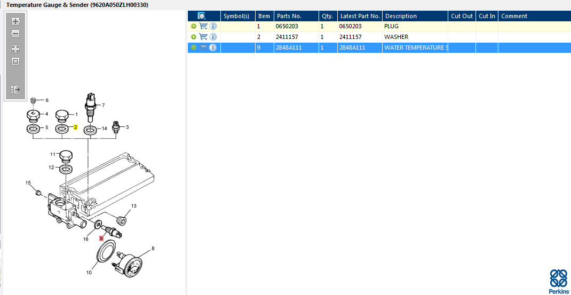Show info for part 2848A111

click(213, 47)
